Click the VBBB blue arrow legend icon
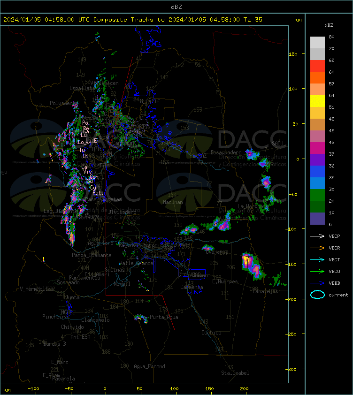Image resolution: width=353 pixels, height=395 pixels. [x=317, y=283]
